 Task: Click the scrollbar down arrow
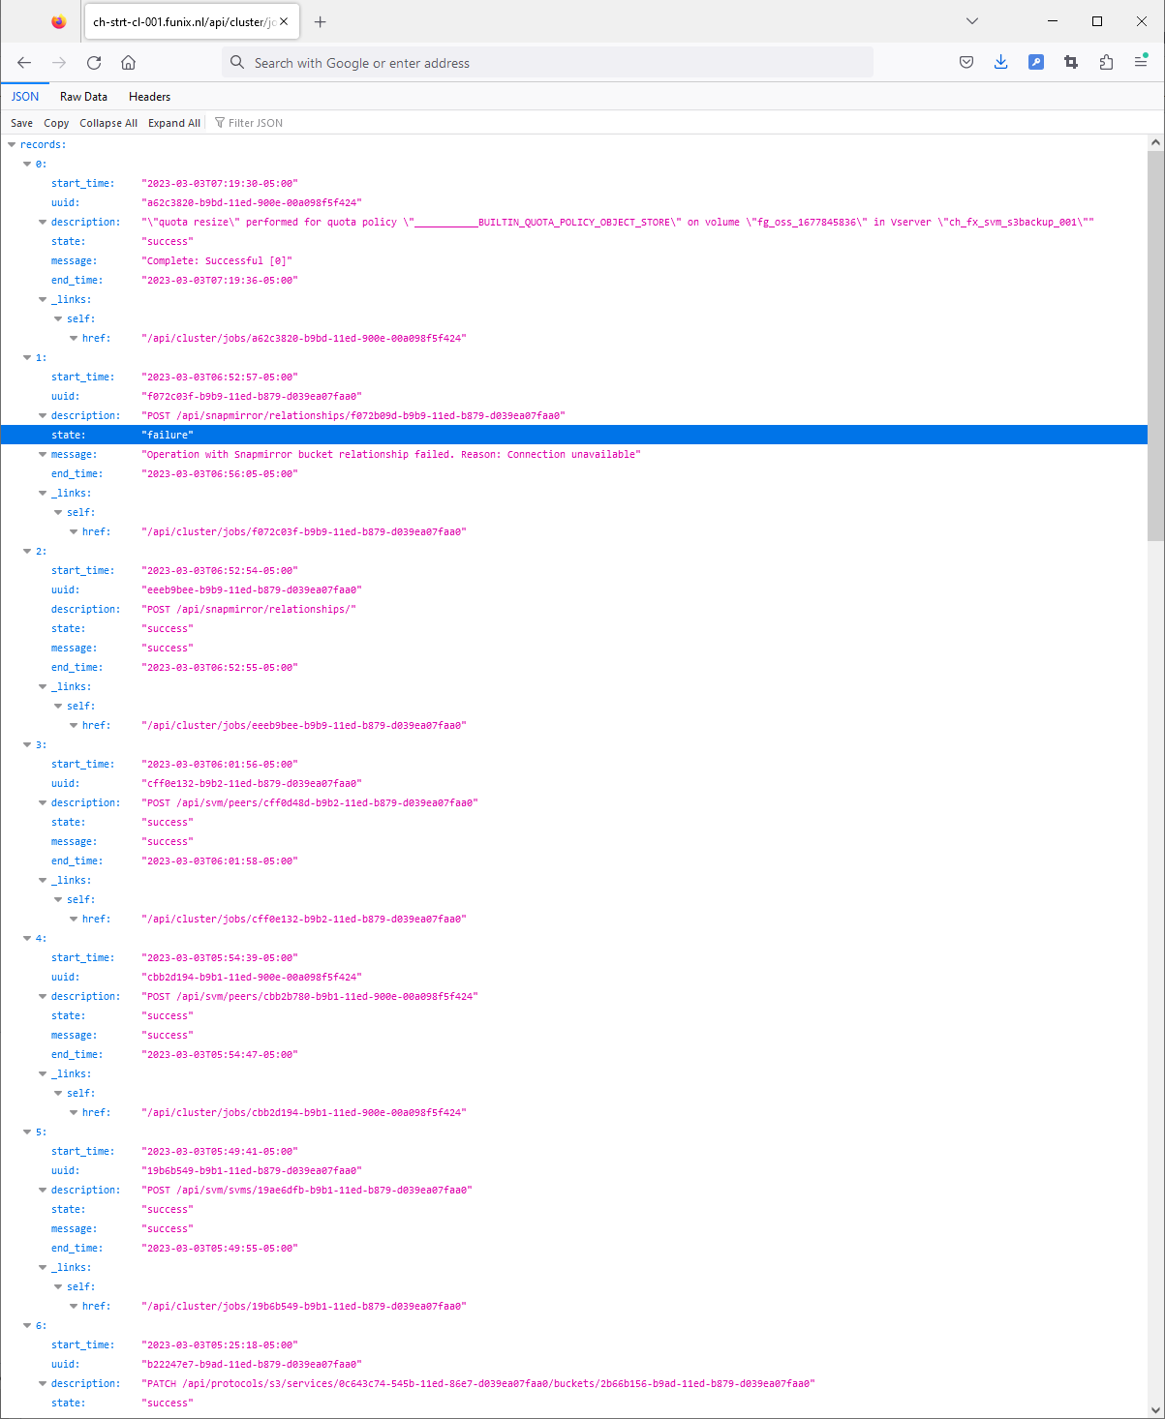coord(1155,1410)
